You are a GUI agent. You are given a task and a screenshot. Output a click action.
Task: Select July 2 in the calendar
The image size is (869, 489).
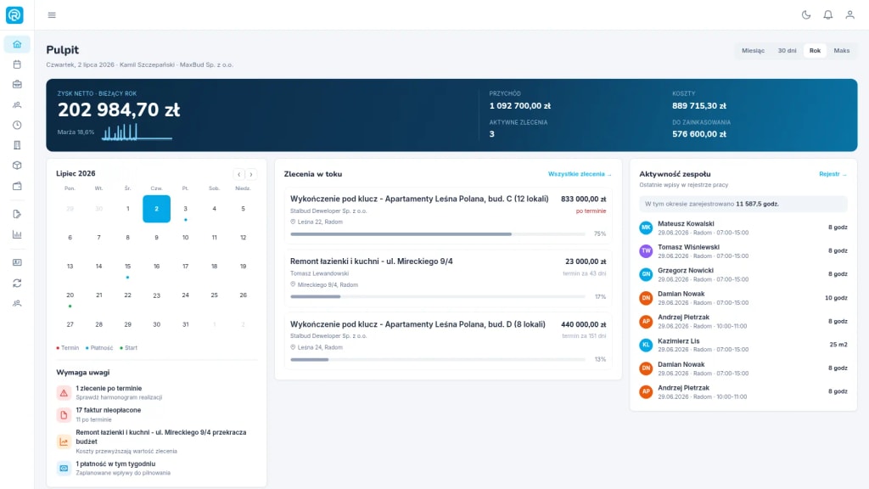156,209
